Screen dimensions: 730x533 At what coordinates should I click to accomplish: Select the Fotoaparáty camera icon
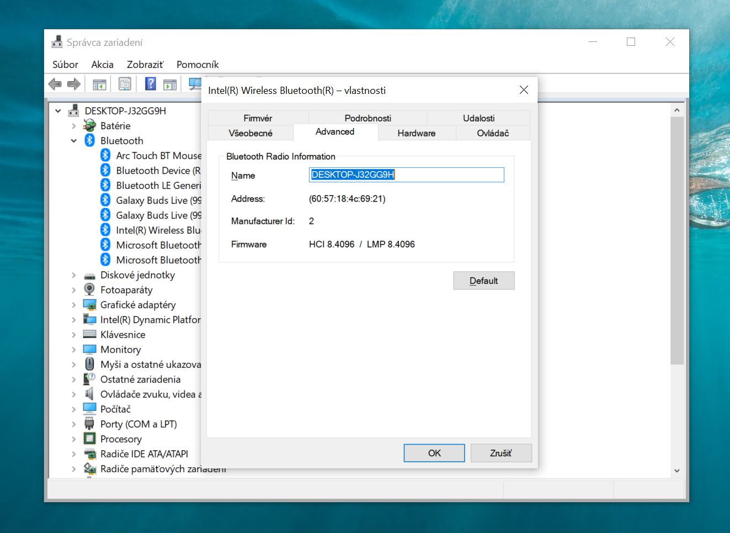[x=89, y=289]
